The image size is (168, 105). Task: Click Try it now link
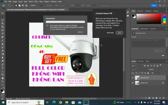tap(110, 33)
